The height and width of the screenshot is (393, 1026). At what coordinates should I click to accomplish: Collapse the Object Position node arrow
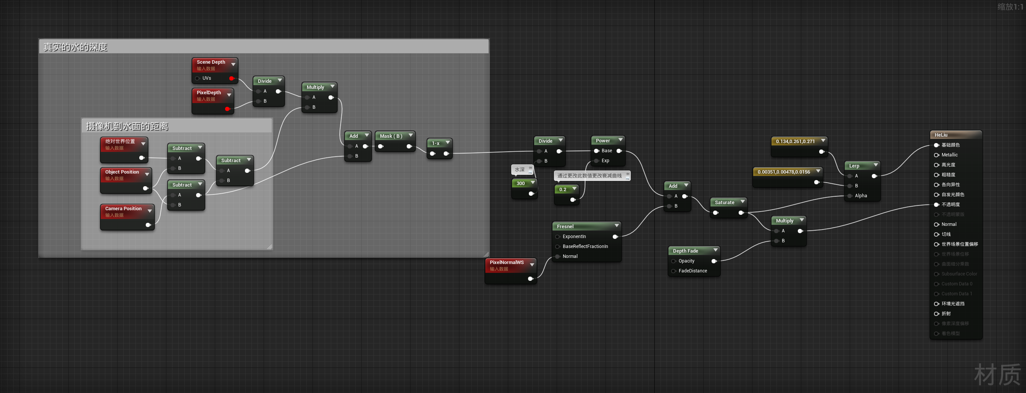(147, 174)
